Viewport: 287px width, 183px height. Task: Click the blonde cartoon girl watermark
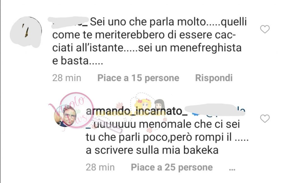(143, 105)
